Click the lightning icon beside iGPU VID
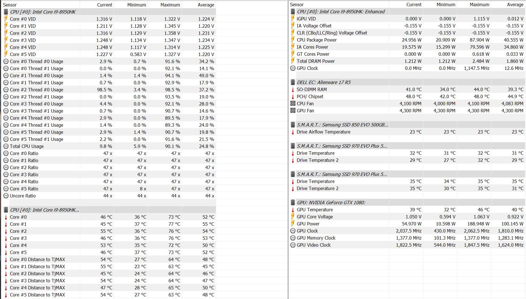This screenshot has width=526, height=299. (293, 19)
